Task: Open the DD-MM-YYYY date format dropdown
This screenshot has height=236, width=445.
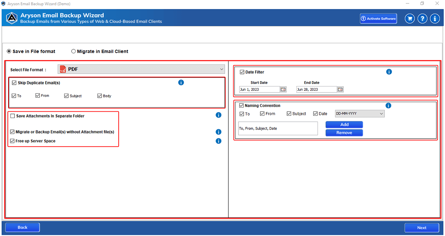Action: point(360,114)
